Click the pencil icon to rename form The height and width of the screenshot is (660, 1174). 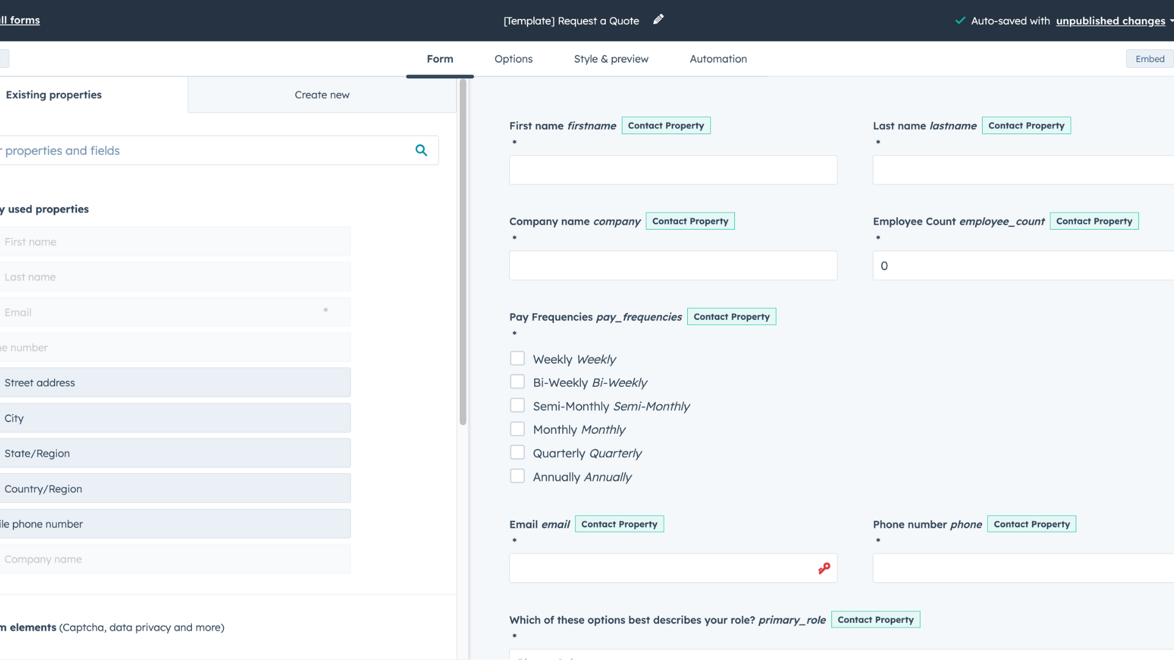pos(658,20)
